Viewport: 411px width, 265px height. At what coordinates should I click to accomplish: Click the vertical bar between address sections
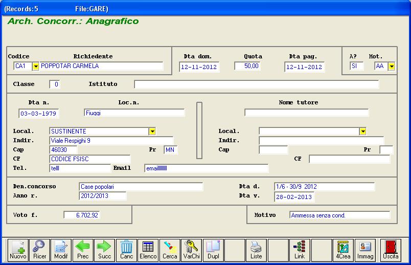point(199,130)
